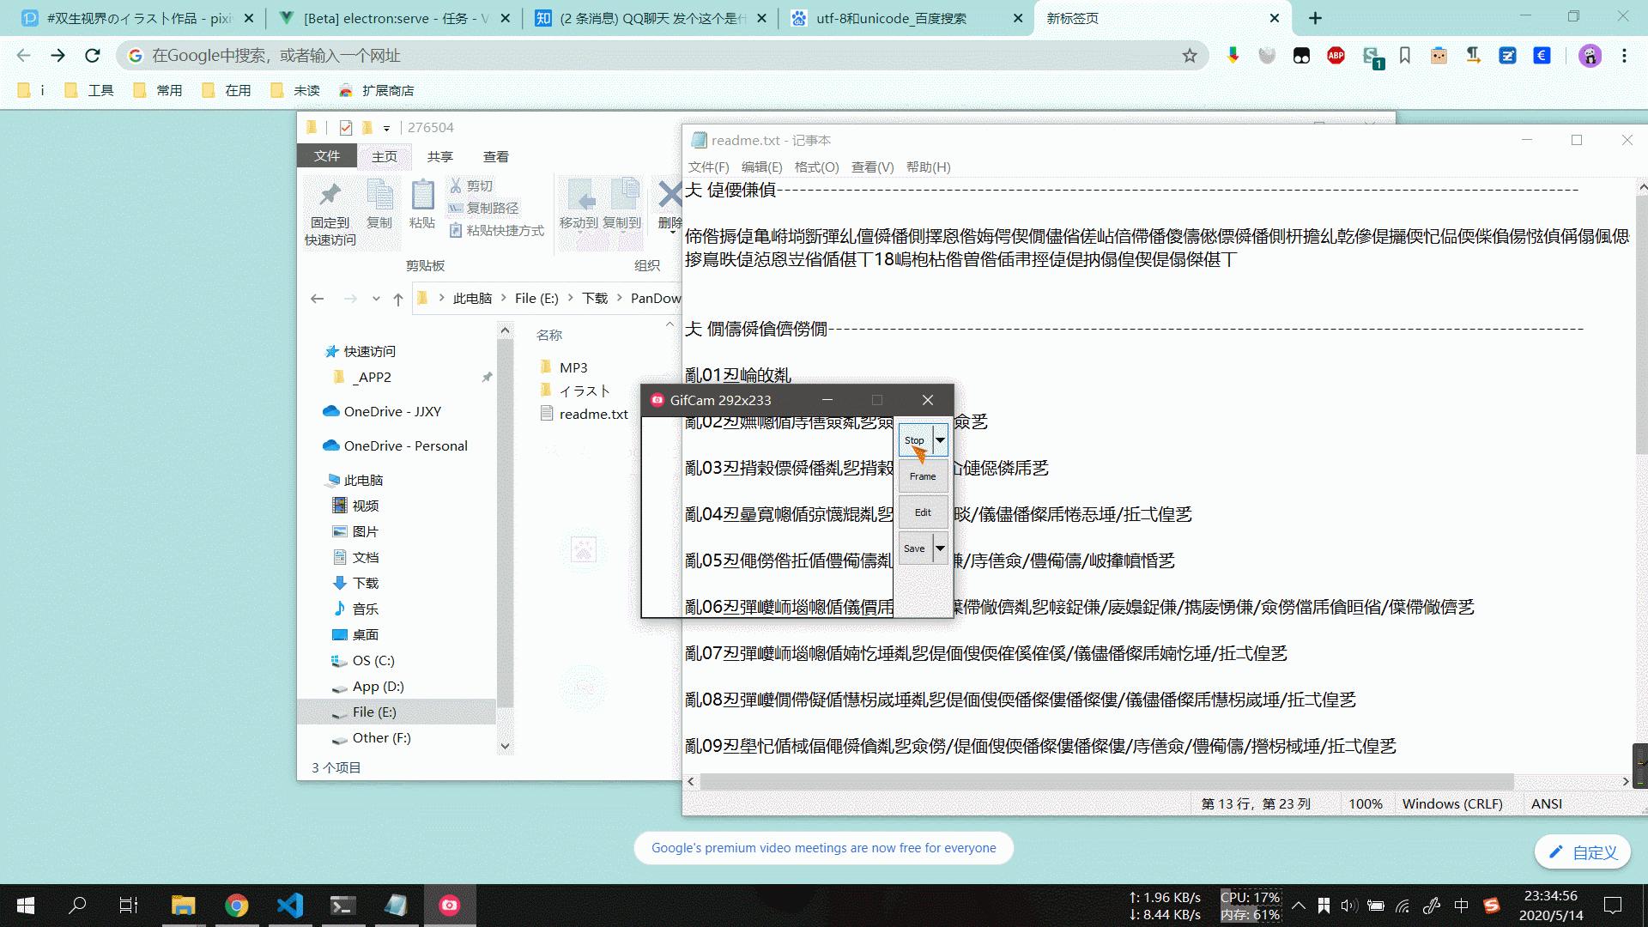Expand the Explorer recent locations chevron
The width and height of the screenshot is (1648, 927).
(x=376, y=299)
